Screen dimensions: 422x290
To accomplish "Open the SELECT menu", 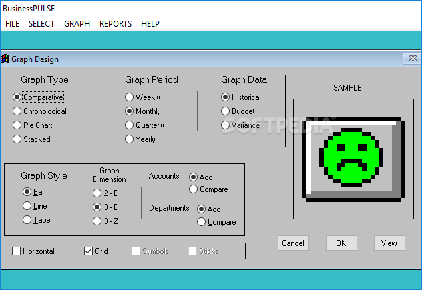I will (41, 24).
